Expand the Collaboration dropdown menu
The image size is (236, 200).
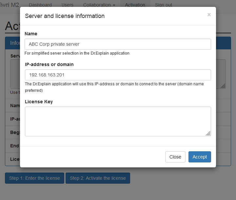tap(99, 5)
